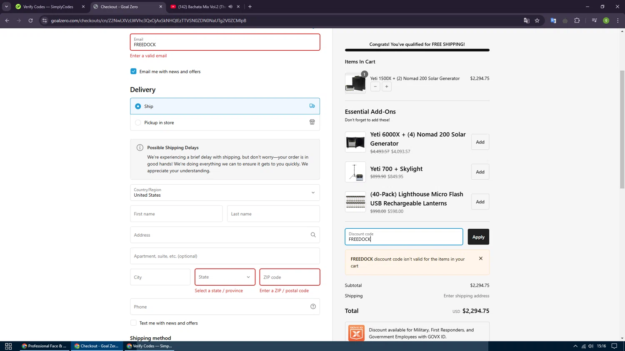
Task: Open the State dropdown
Action: coord(225,277)
